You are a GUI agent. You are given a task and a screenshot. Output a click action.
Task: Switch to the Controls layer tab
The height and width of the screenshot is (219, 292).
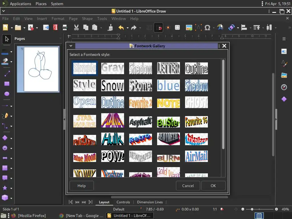[123, 202]
